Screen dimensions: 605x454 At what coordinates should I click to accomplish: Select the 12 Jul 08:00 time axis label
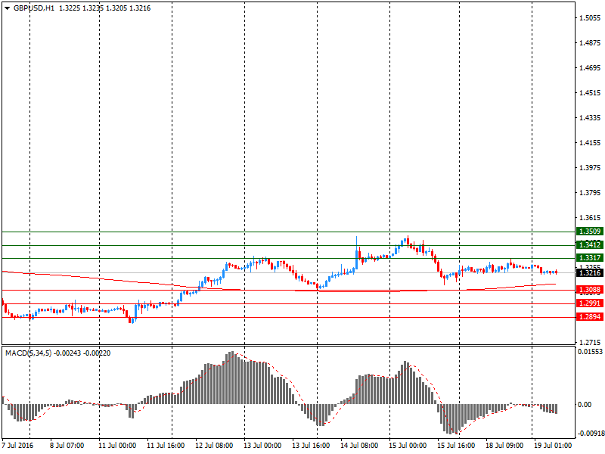214,446
